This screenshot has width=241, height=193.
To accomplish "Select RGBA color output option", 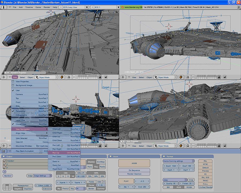I will point(189,187).
